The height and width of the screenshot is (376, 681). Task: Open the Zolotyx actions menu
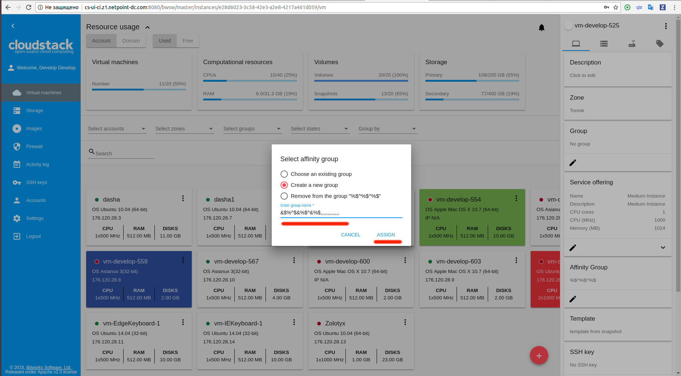(x=405, y=322)
